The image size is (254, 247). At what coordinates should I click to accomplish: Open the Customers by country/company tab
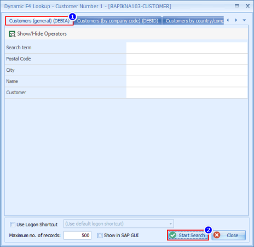click(193, 21)
